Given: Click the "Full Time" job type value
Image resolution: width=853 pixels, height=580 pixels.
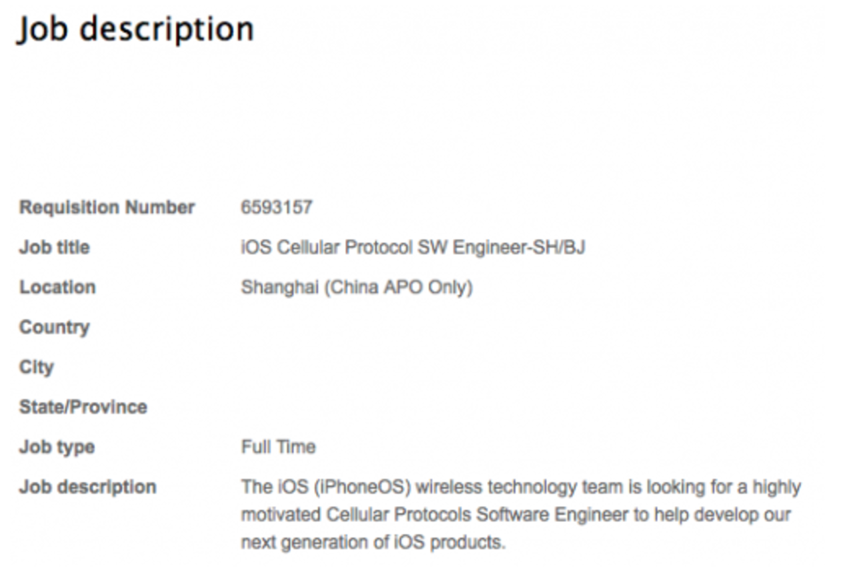Looking at the screenshot, I should (x=278, y=447).
